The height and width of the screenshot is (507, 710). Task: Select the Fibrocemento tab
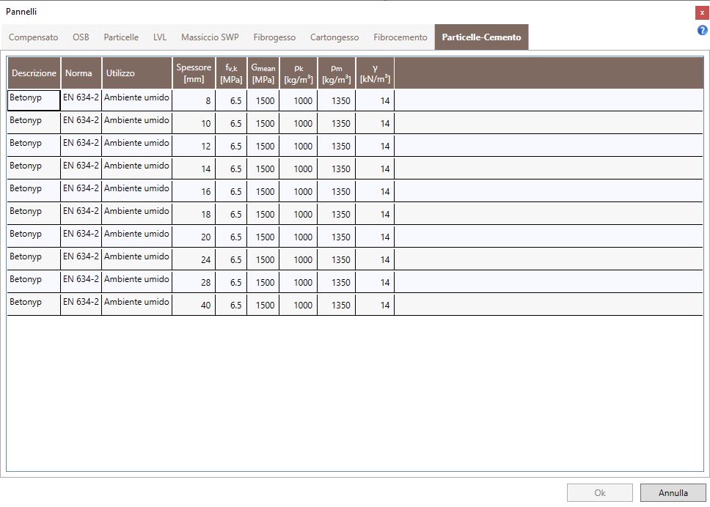[400, 37]
